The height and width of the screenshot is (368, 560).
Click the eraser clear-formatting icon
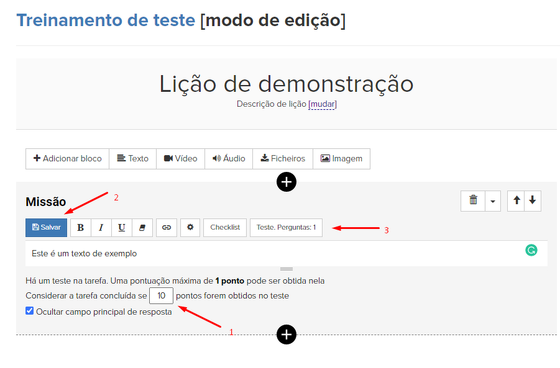142,228
